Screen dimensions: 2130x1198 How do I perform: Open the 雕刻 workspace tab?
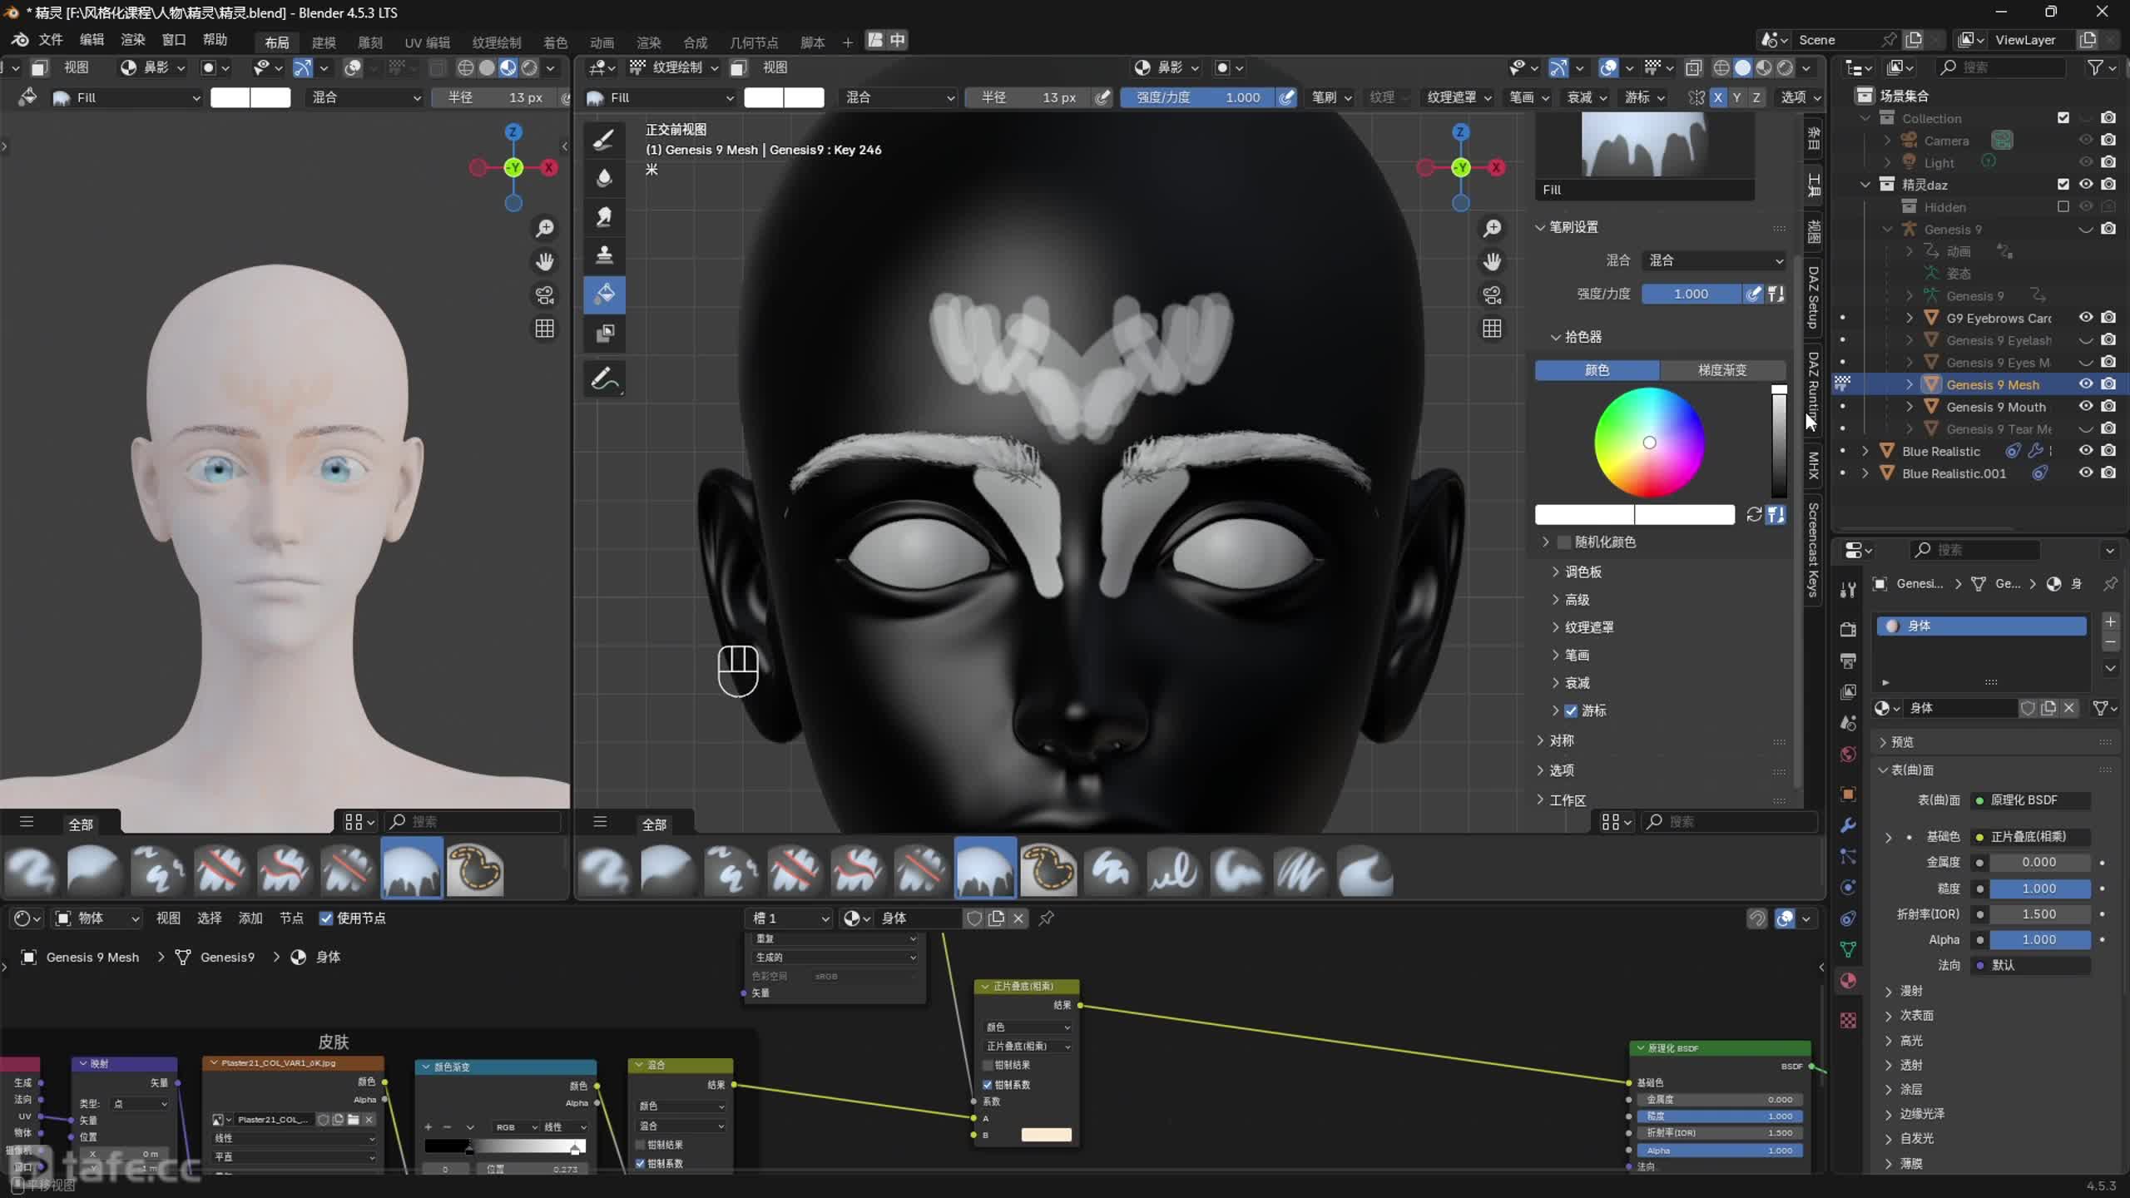click(369, 42)
